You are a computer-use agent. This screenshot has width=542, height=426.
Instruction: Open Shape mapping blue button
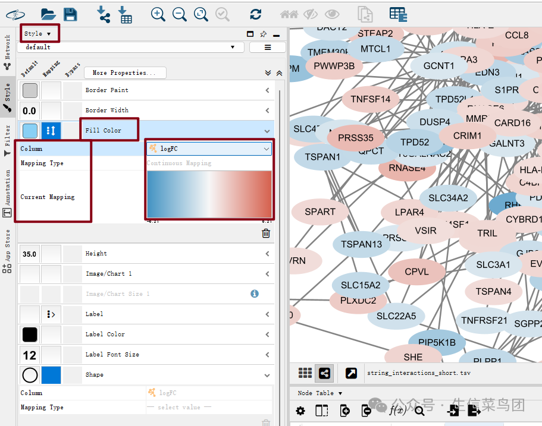[x=51, y=375]
